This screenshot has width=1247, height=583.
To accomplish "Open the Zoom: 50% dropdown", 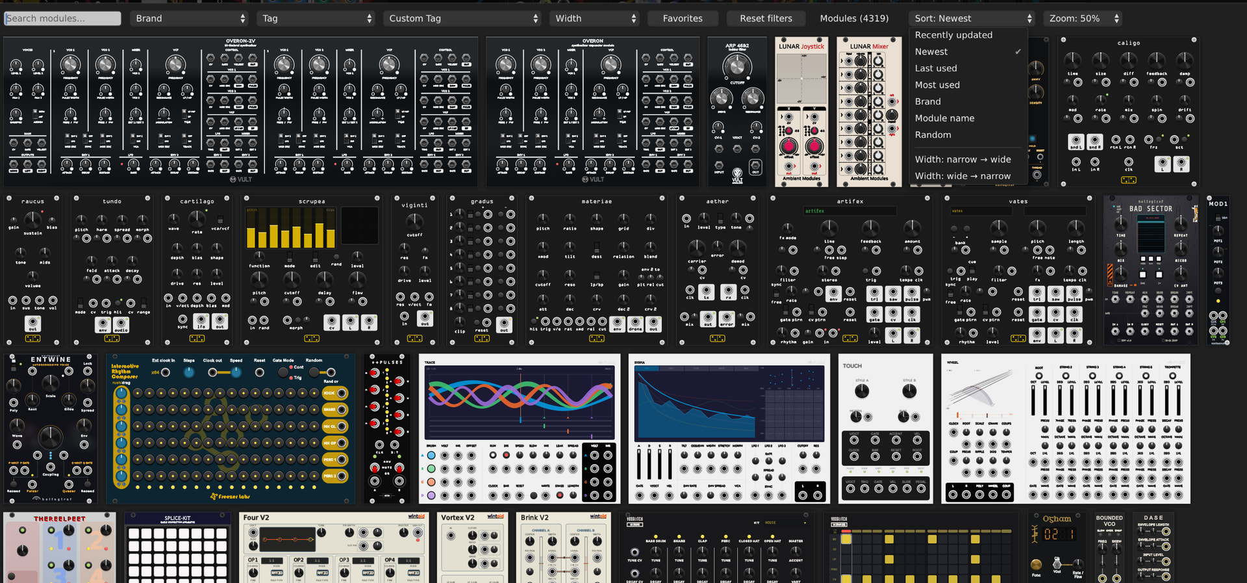I will tap(1083, 18).
